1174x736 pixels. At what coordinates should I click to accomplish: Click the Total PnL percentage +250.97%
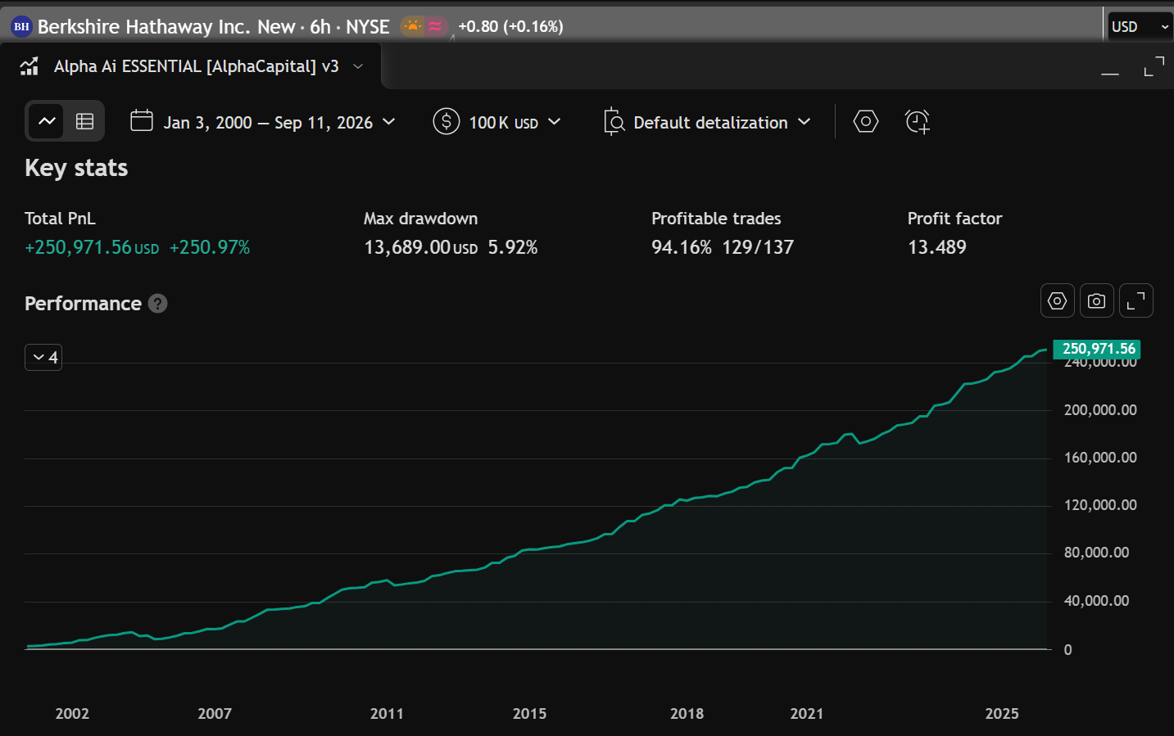point(210,247)
